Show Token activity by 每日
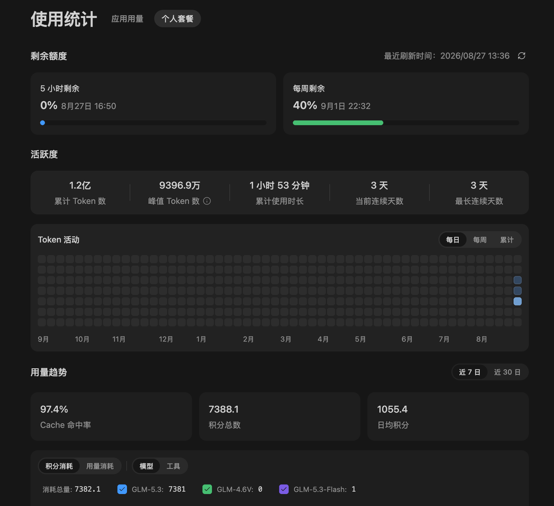554x506 pixels. tap(453, 240)
